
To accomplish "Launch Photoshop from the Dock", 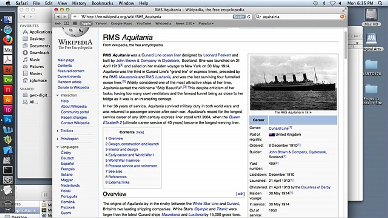I will point(8,120).
